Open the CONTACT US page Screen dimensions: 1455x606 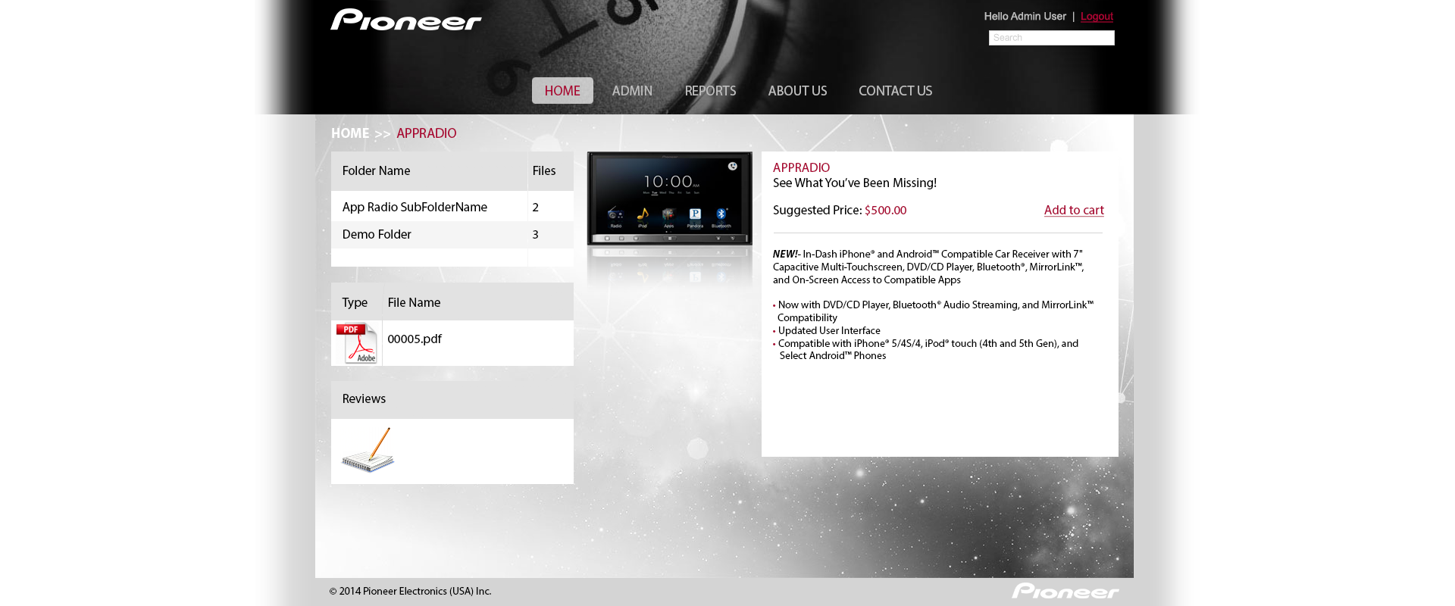click(895, 91)
